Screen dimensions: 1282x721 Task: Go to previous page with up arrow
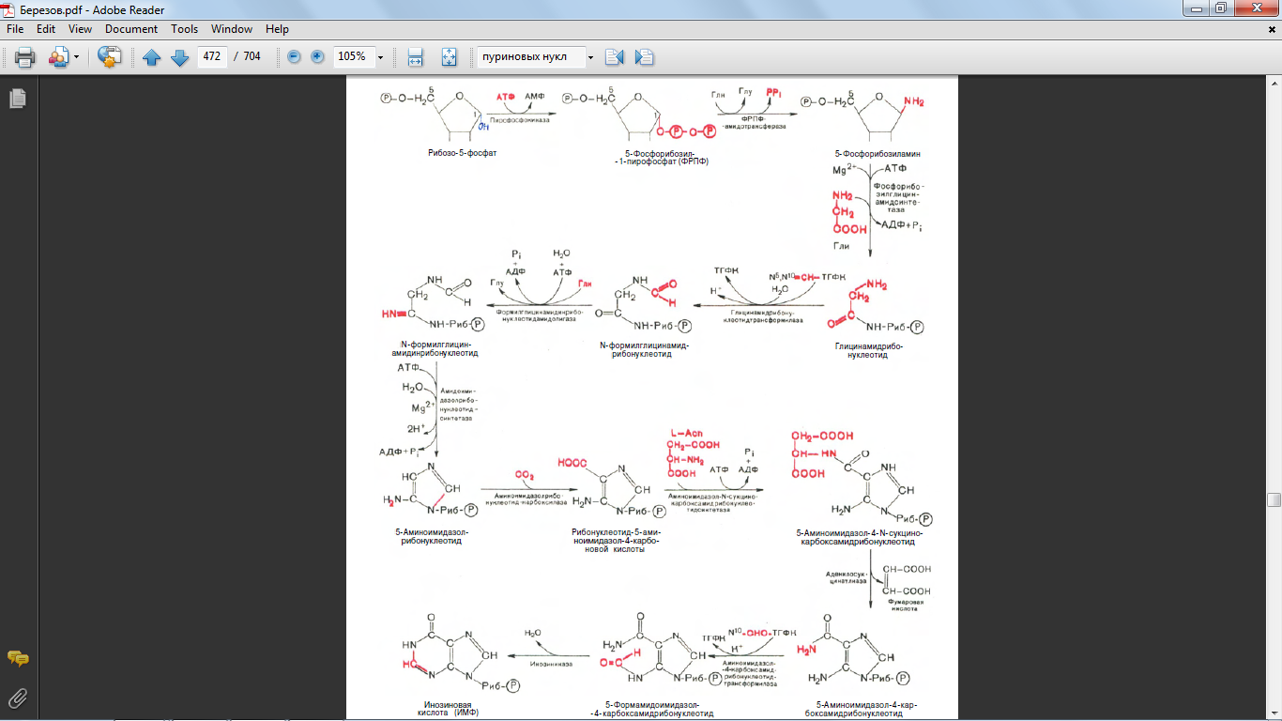tap(151, 57)
